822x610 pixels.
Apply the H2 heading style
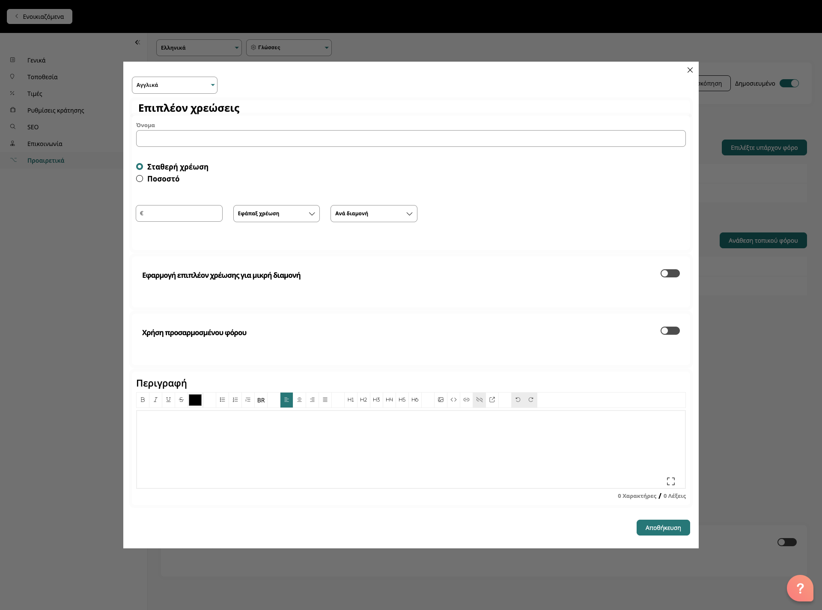pos(363,400)
